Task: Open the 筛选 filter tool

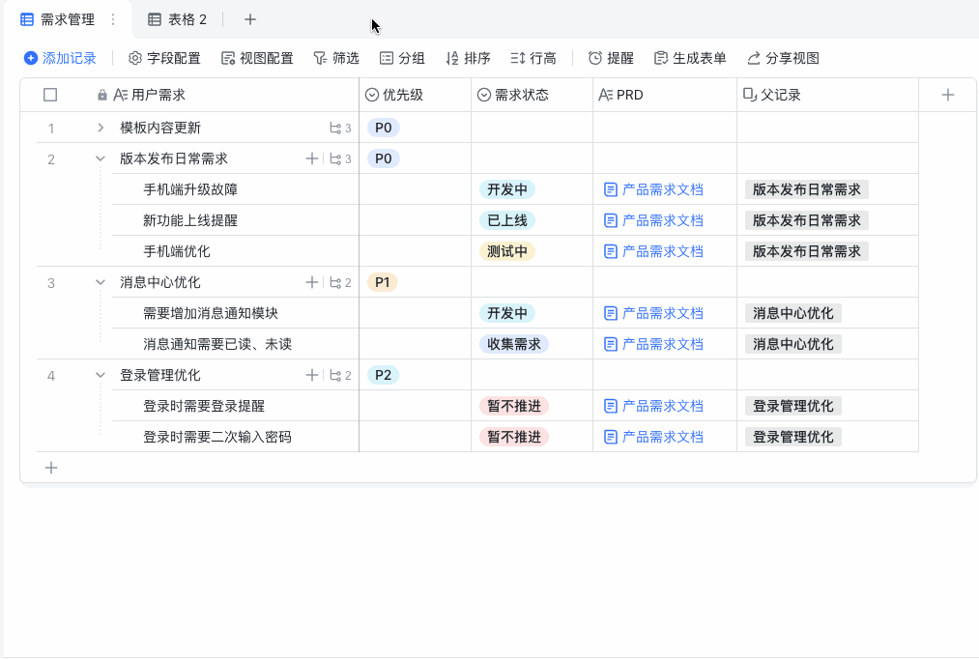Action: (x=336, y=58)
